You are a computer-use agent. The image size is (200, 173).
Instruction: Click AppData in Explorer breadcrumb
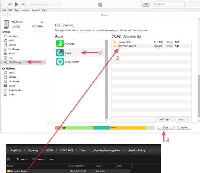(x=16, y=151)
